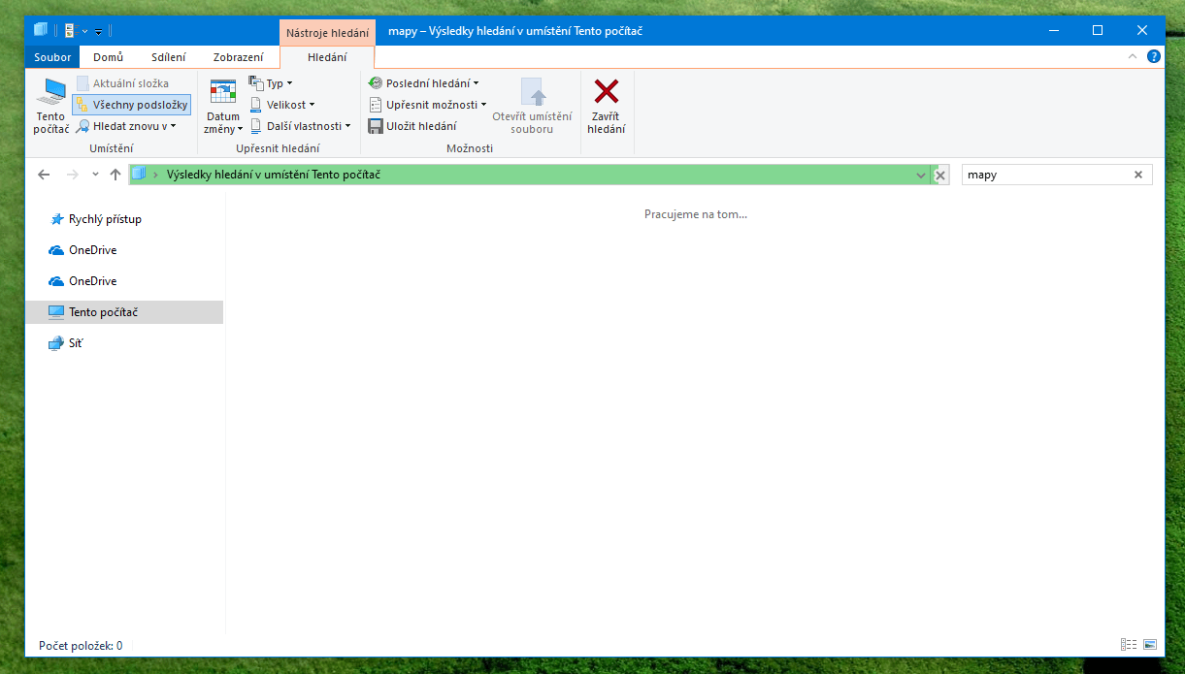
Task: Open Síť in navigation pane
Action: [x=66, y=343]
